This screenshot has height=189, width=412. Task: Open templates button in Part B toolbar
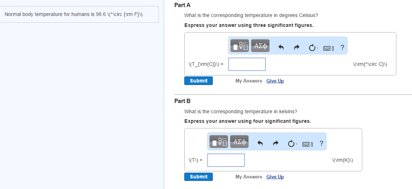tap(218, 141)
